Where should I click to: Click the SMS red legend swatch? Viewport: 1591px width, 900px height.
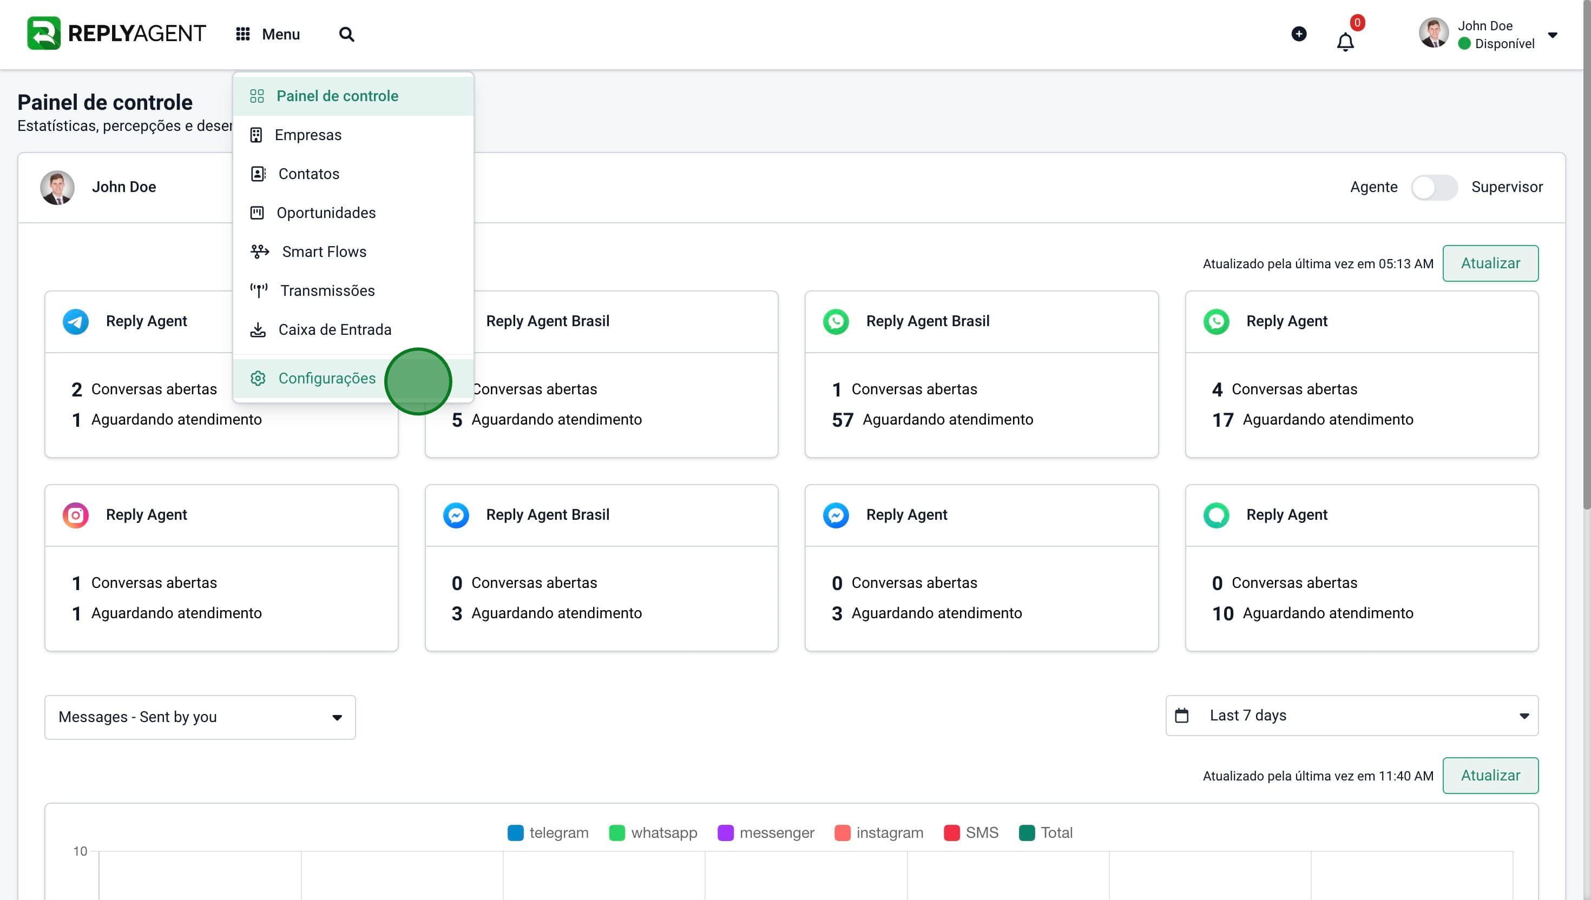(952, 832)
